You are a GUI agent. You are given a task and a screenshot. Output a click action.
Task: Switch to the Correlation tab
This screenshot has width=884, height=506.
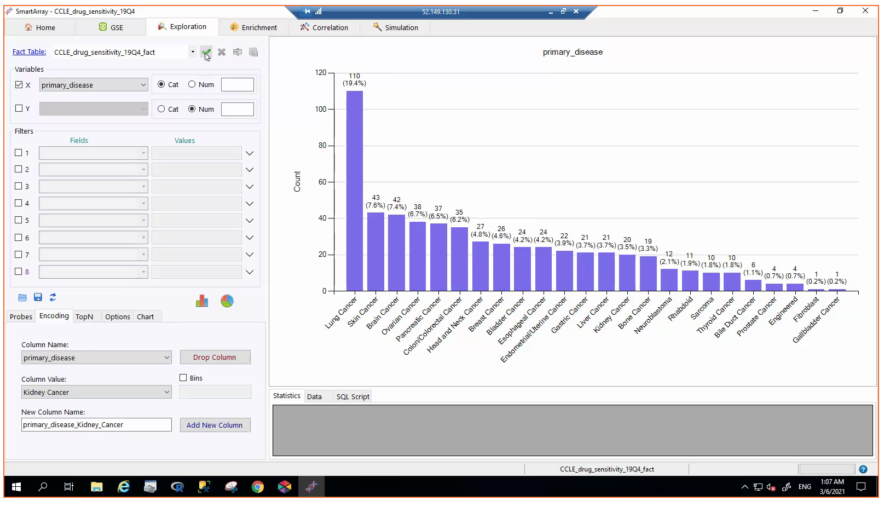click(324, 27)
